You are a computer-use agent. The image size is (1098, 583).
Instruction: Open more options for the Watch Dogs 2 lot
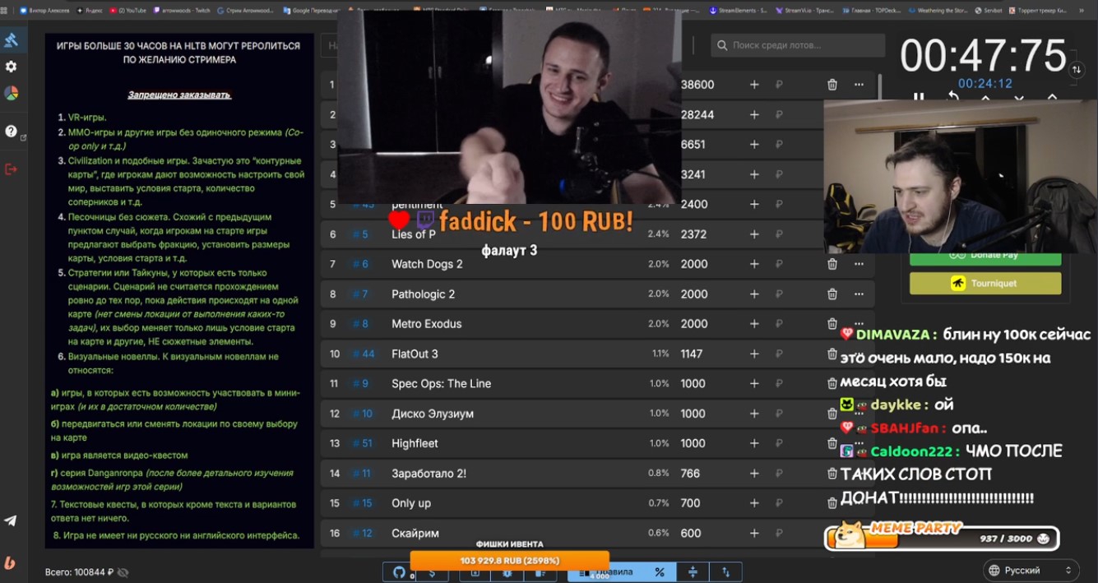pyautogui.click(x=859, y=264)
